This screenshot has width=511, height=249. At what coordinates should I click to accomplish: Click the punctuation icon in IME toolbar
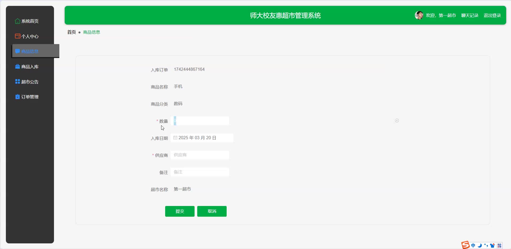point(486,245)
